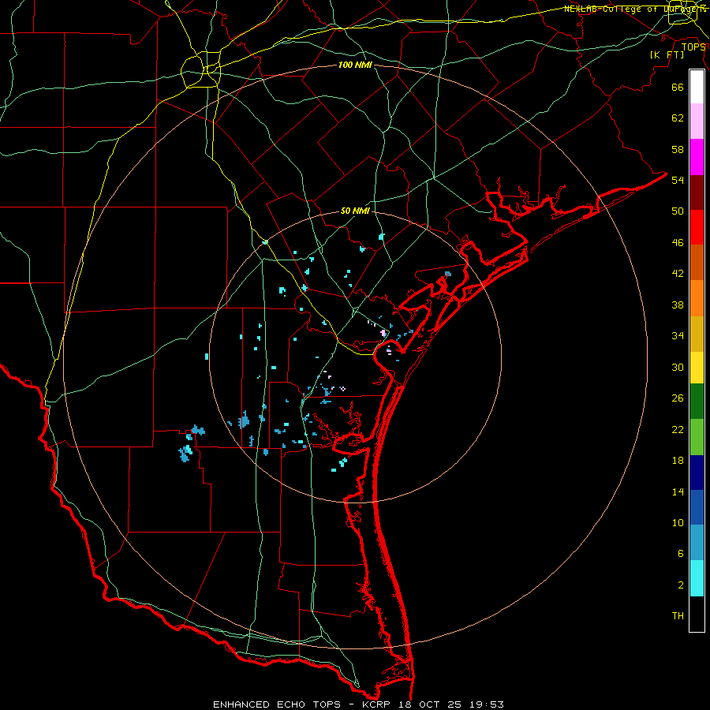Select the legend value "38"
This screenshot has width=710, height=710.
(678, 305)
